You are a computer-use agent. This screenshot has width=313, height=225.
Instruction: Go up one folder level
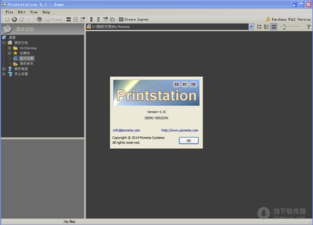click(x=15, y=19)
